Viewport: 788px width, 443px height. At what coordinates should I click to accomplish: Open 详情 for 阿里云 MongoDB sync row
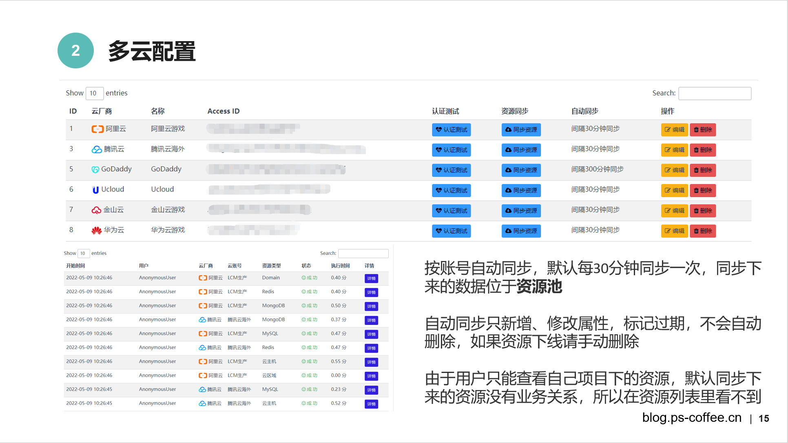[371, 306]
